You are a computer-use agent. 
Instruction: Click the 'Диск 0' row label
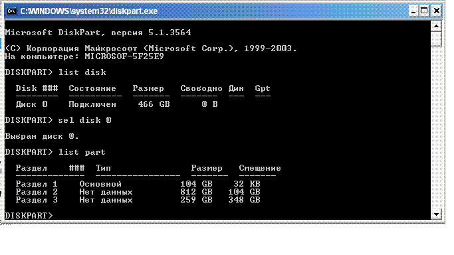(x=31, y=104)
